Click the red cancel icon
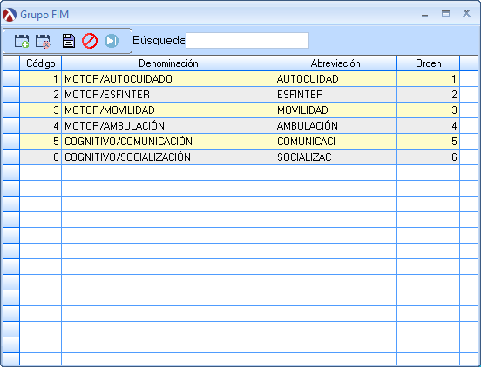The image size is (481, 367). tap(90, 41)
